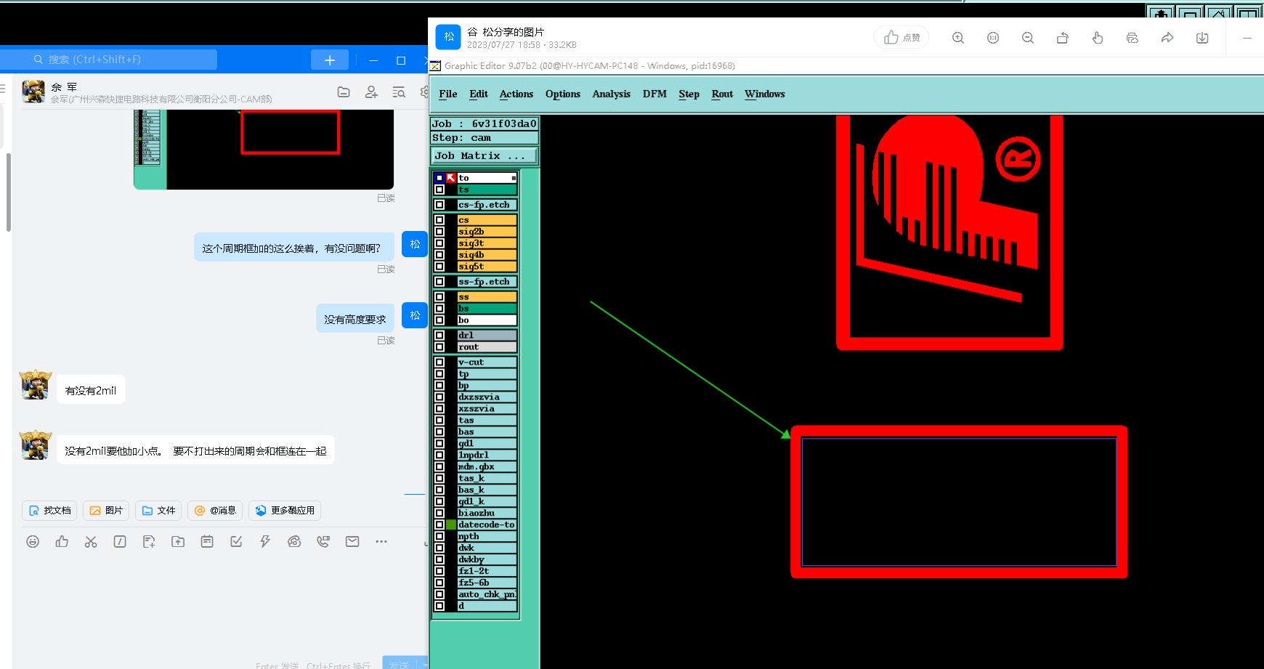The image size is (1264, 669).
Task: Click the 松 avatar in the viewer header
Action: click(449, 37)
